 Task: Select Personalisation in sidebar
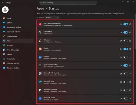click(18, 36)
